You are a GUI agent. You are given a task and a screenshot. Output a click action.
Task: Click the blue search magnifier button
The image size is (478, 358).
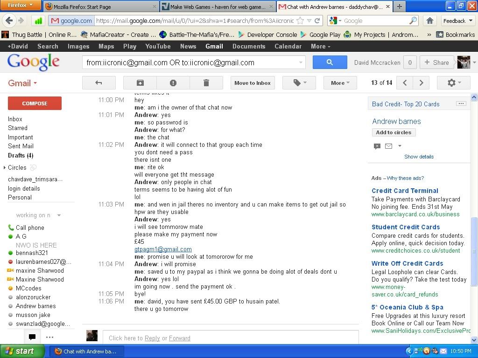[330, 62]
